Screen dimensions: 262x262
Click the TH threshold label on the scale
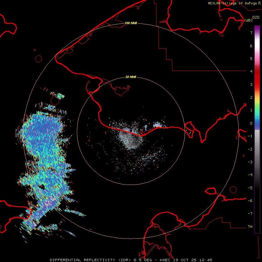point(250,227)
